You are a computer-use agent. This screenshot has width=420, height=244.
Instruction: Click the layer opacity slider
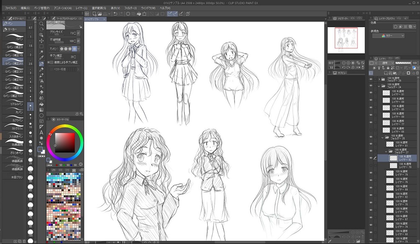point(403,63)
